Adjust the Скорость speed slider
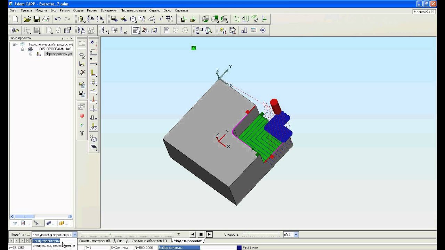 click(x=261, y=235)
